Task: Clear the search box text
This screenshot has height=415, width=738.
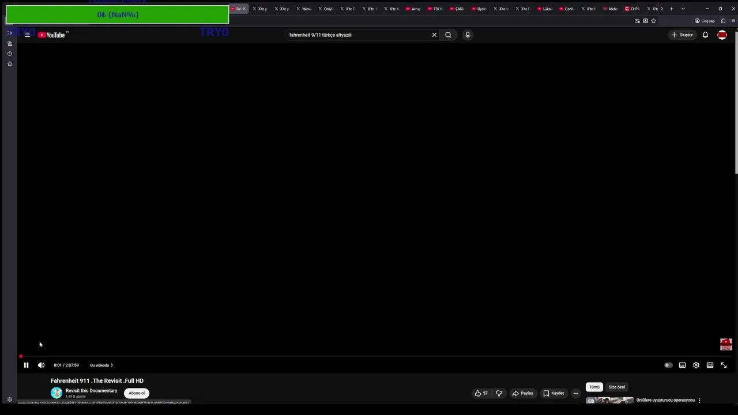Action: pyautogui.click(x=434, y=35)
